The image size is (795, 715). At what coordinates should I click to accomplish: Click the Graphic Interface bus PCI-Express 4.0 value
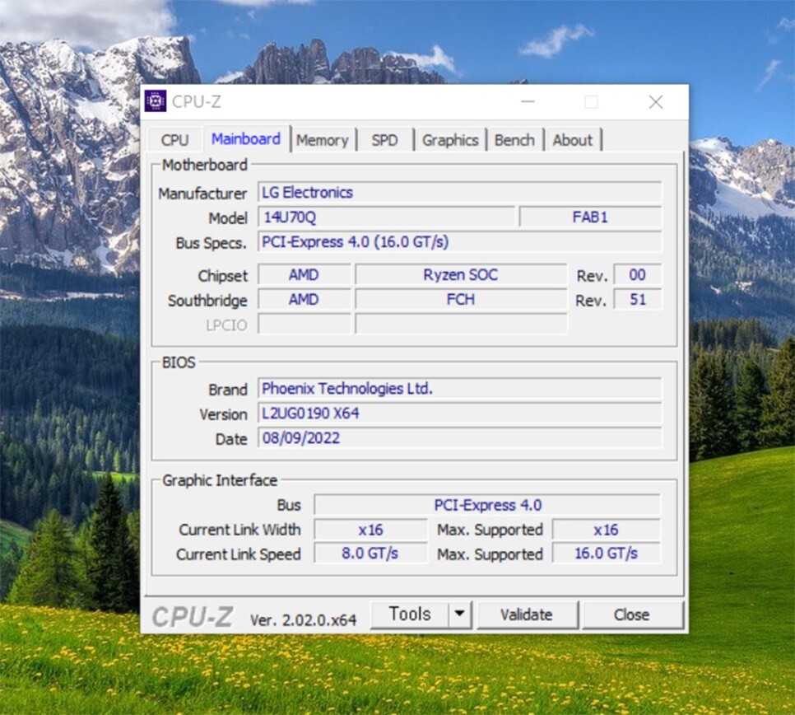click(487, 505)
